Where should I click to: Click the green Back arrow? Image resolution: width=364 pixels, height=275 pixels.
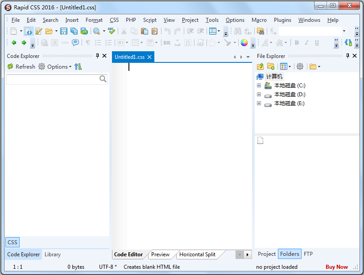(14, 43)
